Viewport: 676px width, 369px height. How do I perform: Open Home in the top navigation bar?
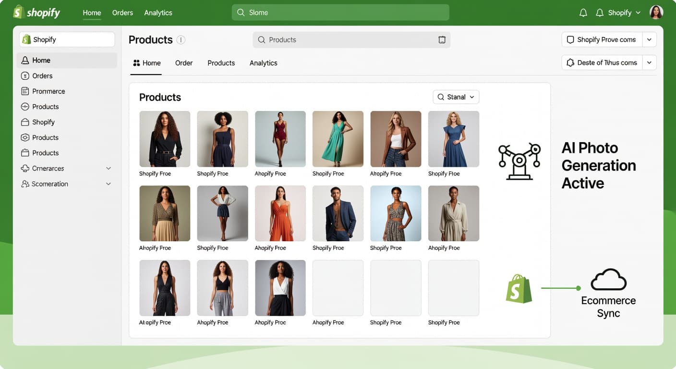pos(92,13)
